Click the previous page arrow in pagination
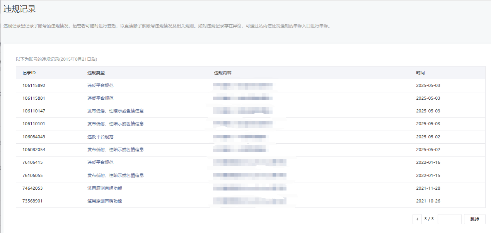Viewport: 491px width, 233px height. pyautogui.click(x=417, y=219)
